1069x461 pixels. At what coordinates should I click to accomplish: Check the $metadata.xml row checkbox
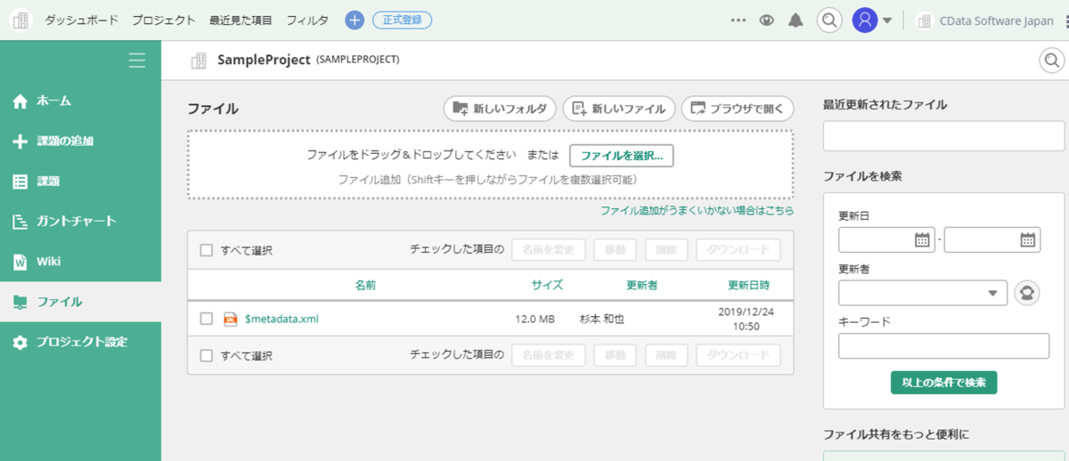[x=206, y=319]
